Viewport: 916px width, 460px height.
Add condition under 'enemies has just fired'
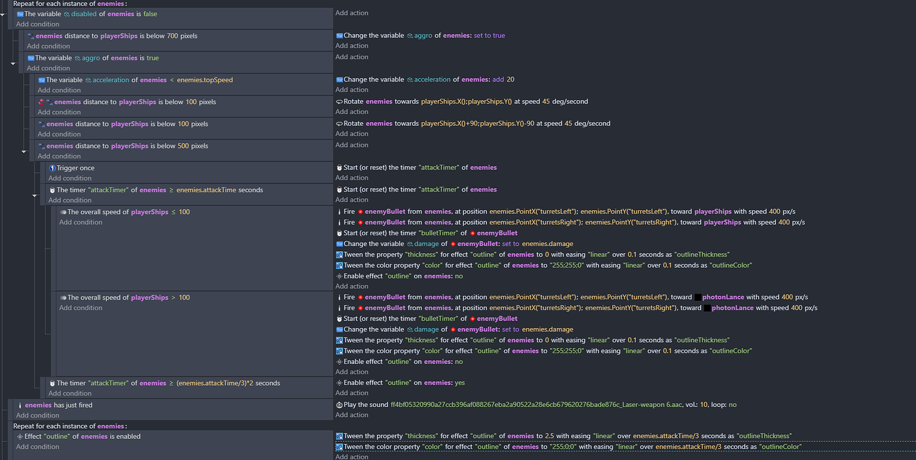(x=37, y=416)
